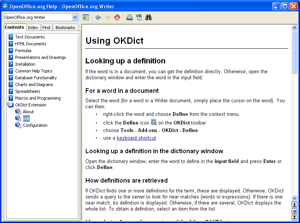Click the How definitions are retrieved heading
The width and height of the screenshot is (300, 223).
[x=127, y=180]
